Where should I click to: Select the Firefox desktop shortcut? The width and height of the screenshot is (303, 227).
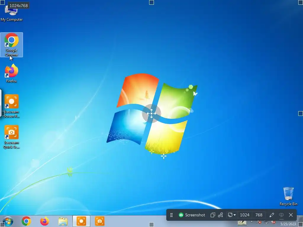(x=12, y=73)
